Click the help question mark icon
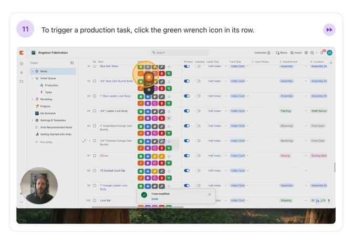This screenshot has height=242, width=352. 329,201
